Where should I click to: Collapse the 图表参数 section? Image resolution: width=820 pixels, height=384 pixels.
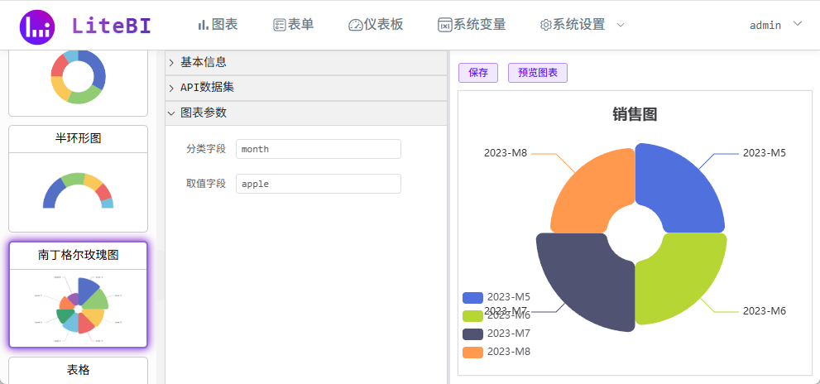point(204,113)
